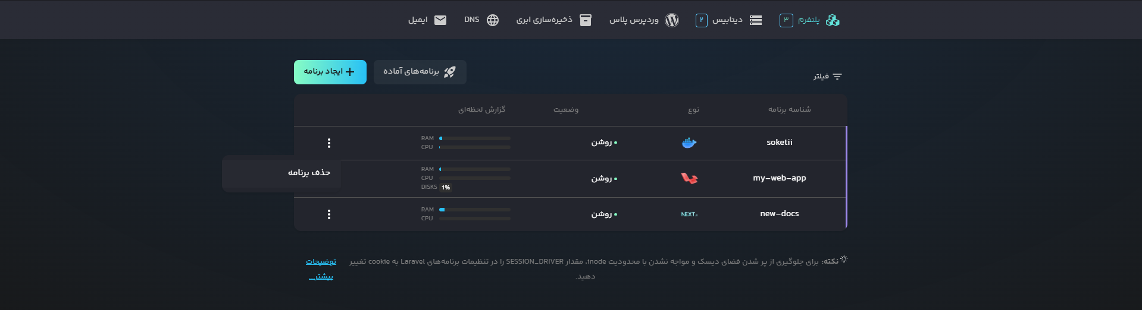Click the RAM usage bar for new-docs
The image size is (1142, 310).
[475, 210]
